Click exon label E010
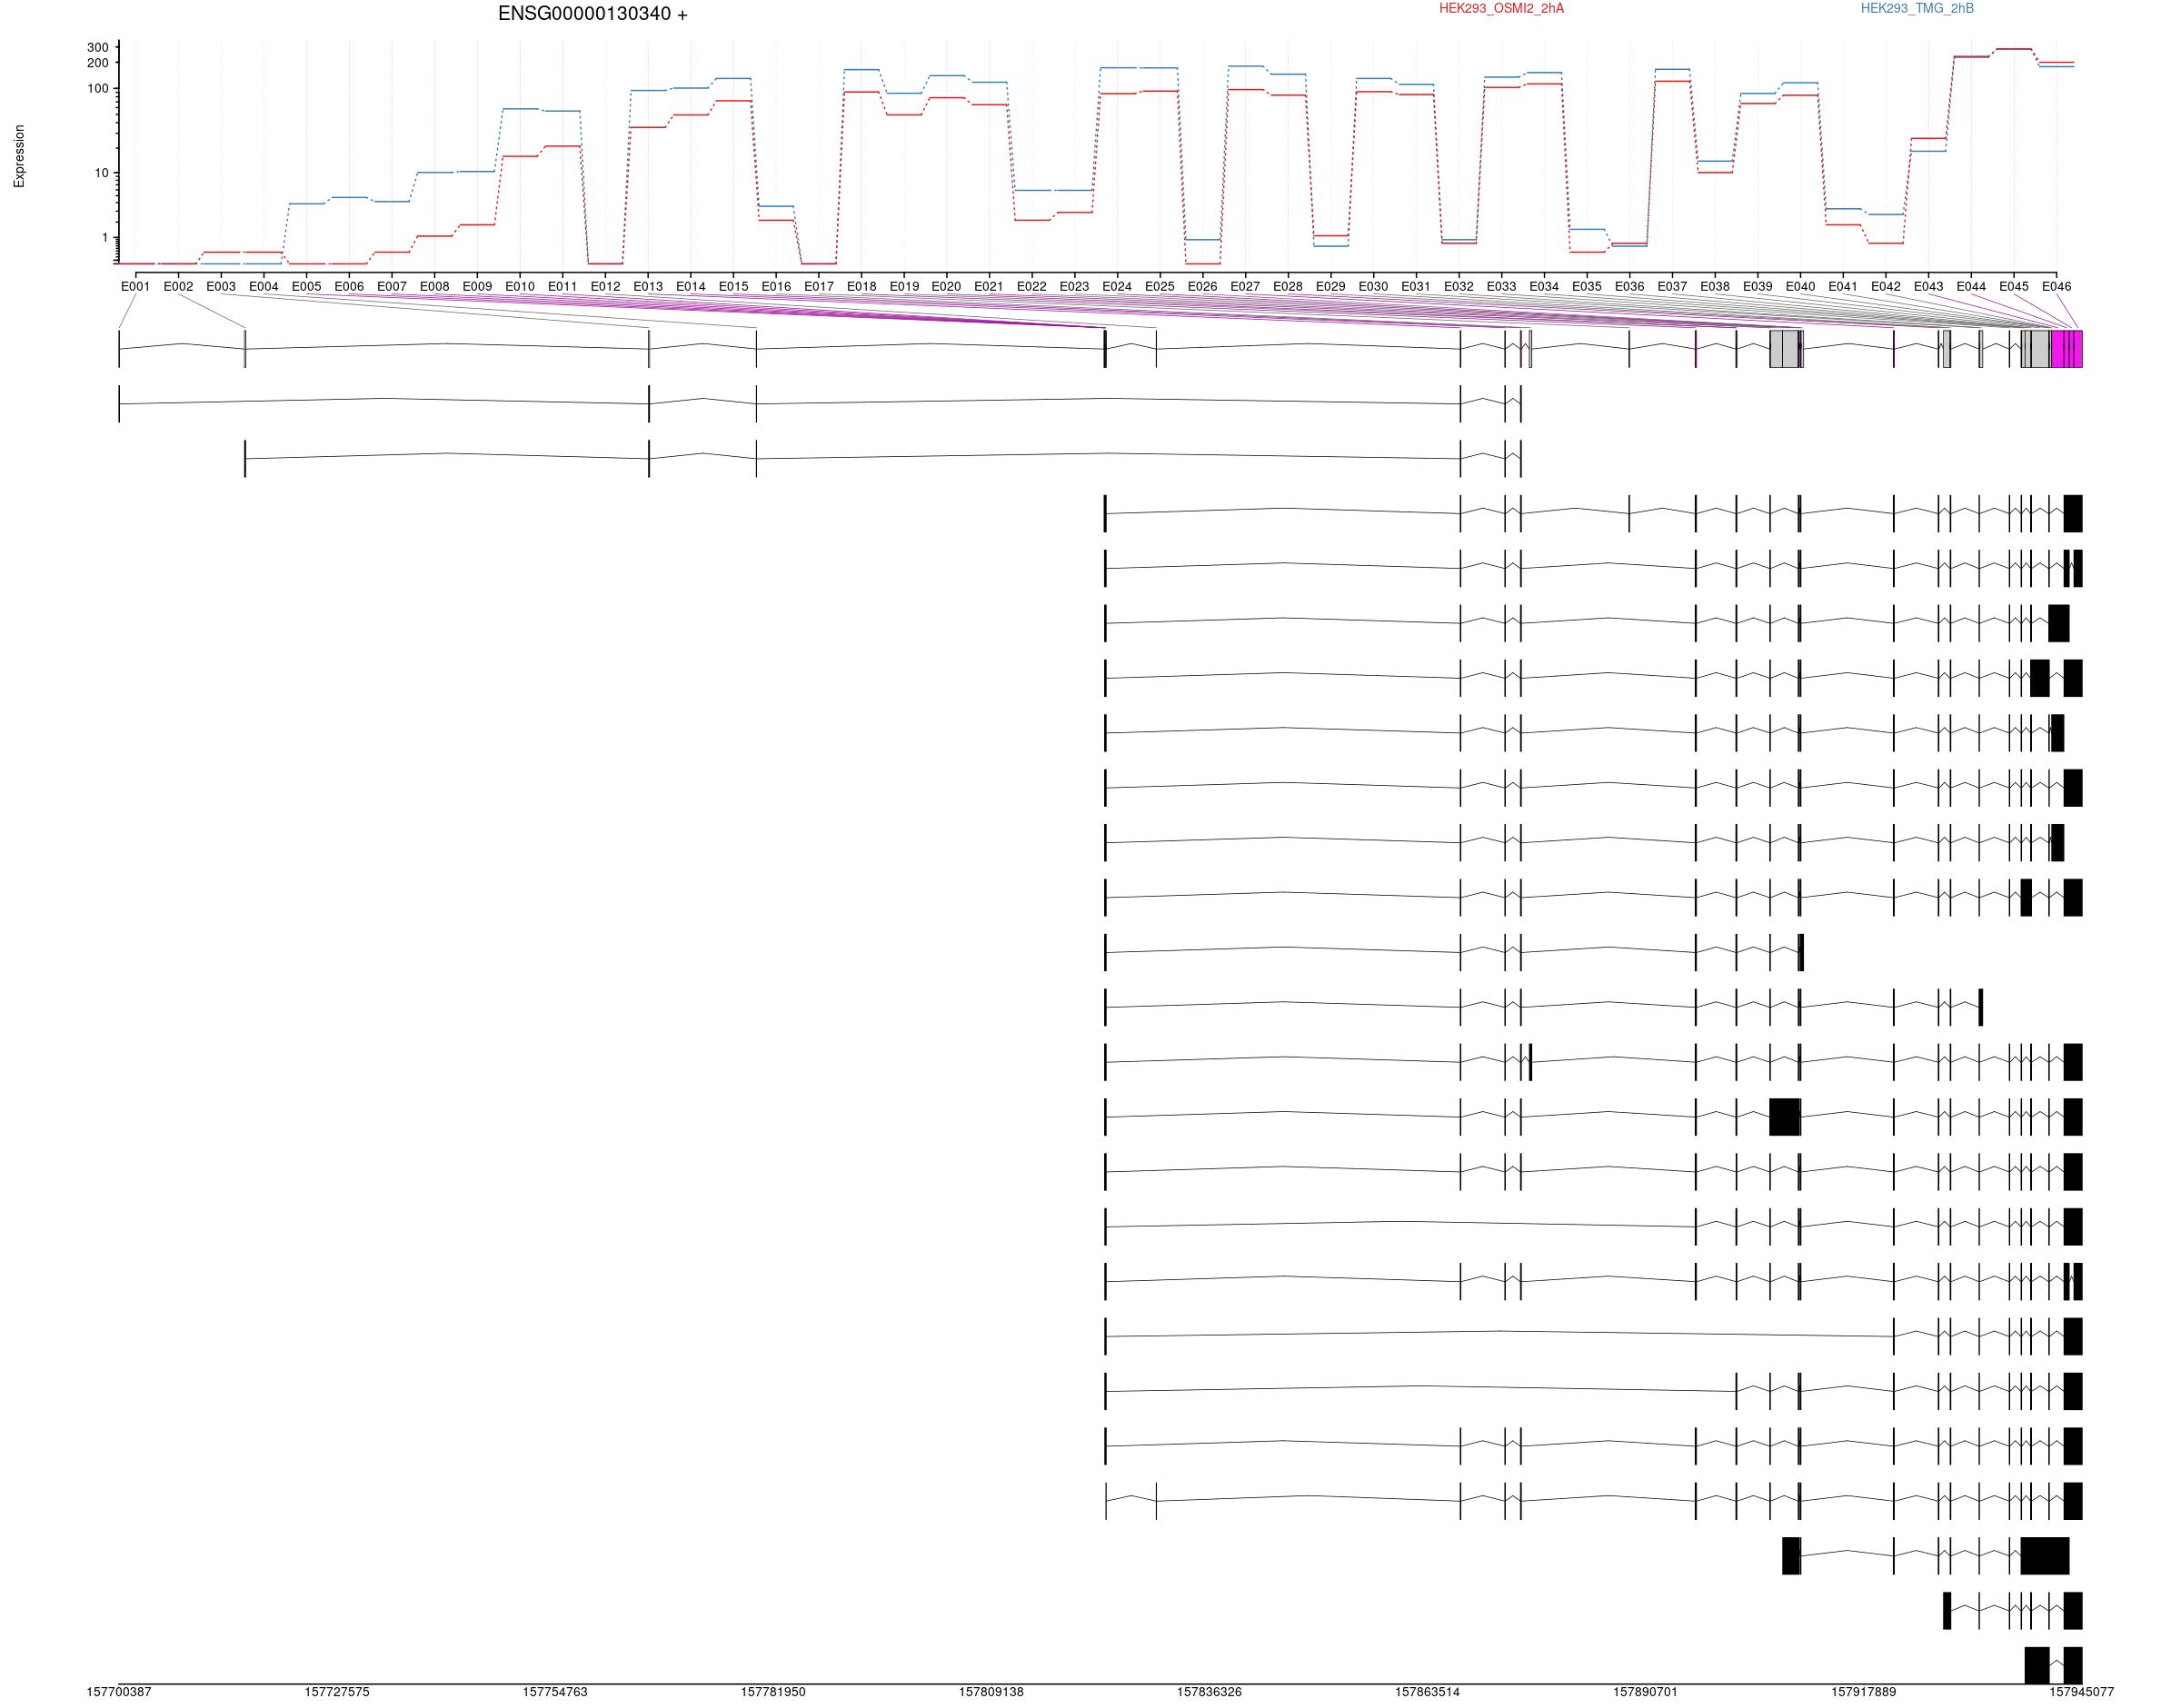This screenshot has height=1708, width=2181. click(x=520, y=287)
